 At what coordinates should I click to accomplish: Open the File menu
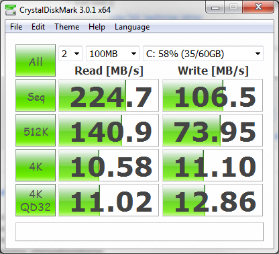[x=16, y=27]
